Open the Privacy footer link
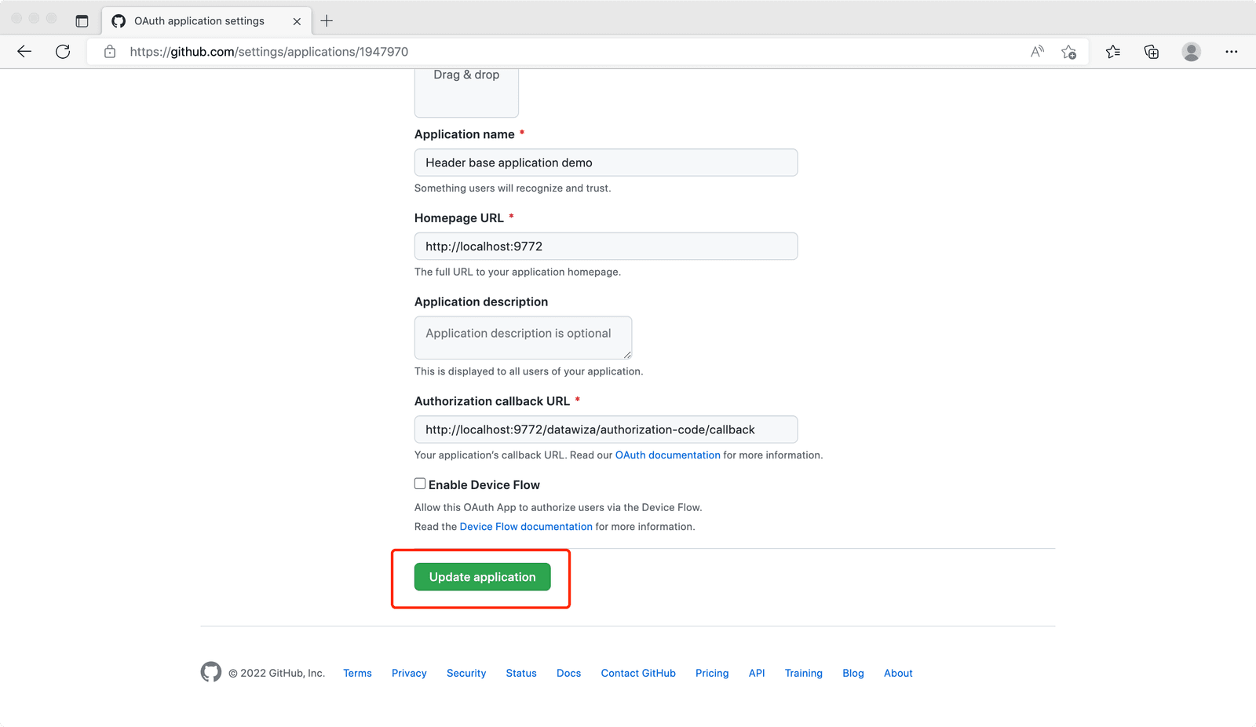Image resolution: width=1256 pixels, height=727 pixels. (409, 674)
